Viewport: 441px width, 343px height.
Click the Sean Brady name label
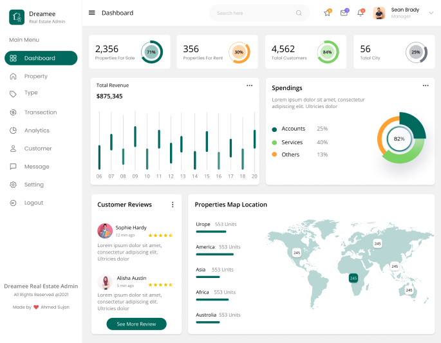405,10
